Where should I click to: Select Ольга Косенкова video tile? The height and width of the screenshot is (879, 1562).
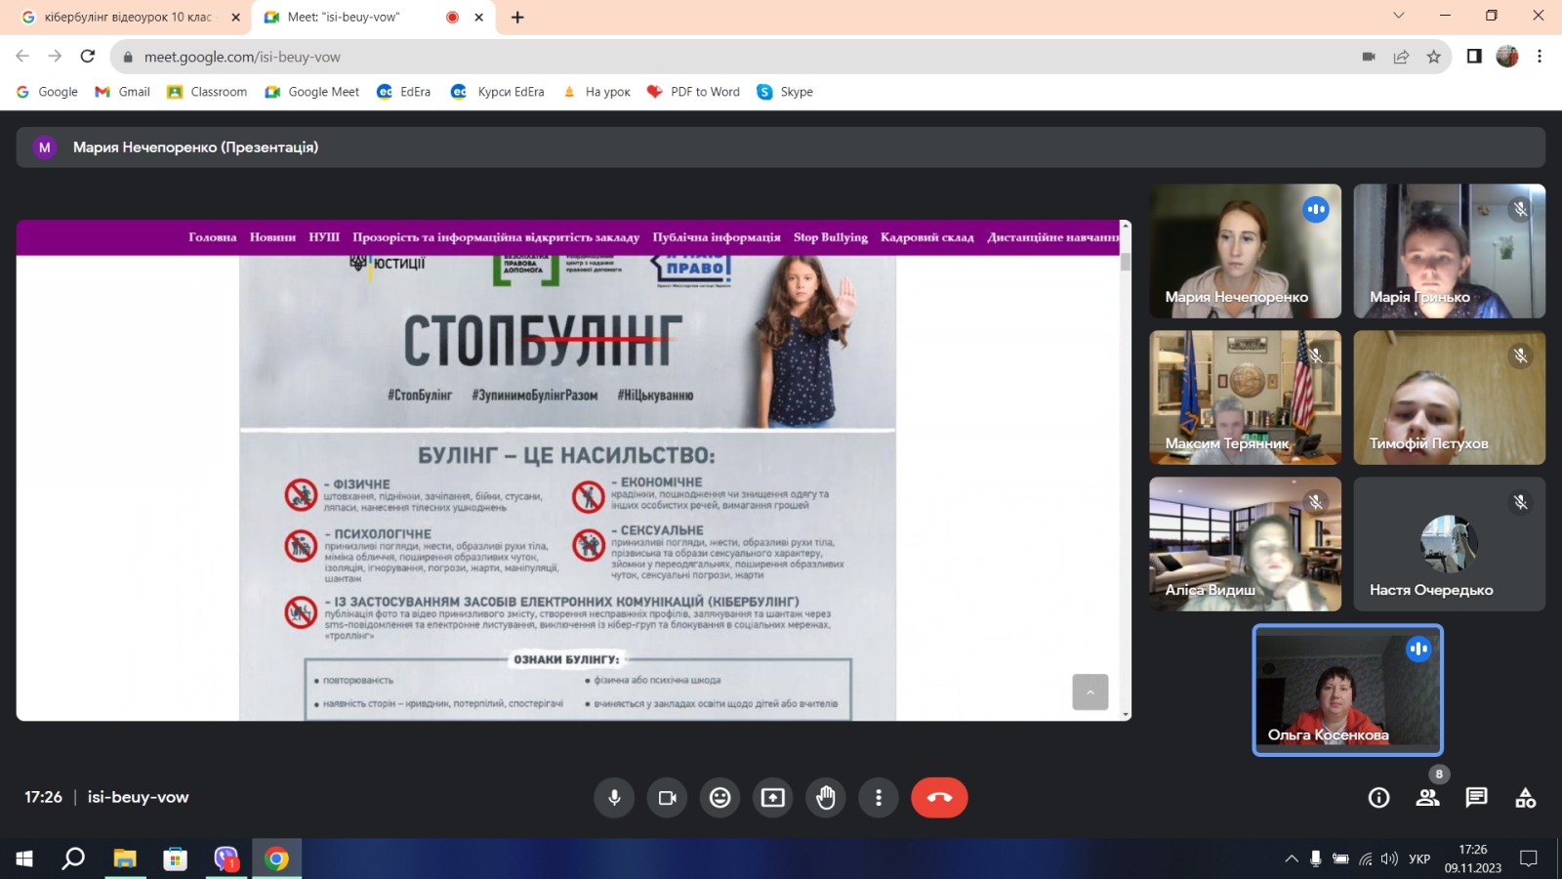[x=1347, y=691]
